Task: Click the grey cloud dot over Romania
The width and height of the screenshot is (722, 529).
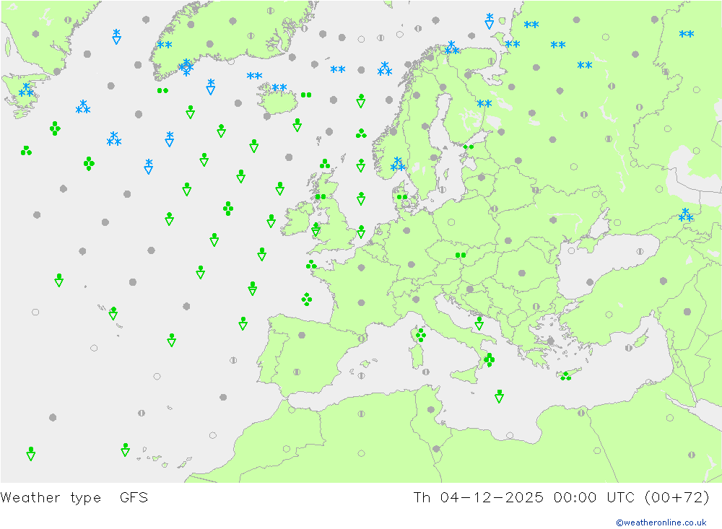Action: coord(522,273)
